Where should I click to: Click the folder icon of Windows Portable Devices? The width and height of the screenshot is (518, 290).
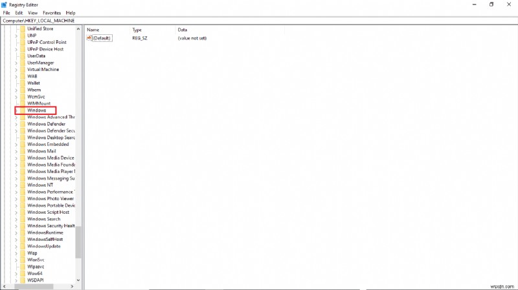point(23,205)
